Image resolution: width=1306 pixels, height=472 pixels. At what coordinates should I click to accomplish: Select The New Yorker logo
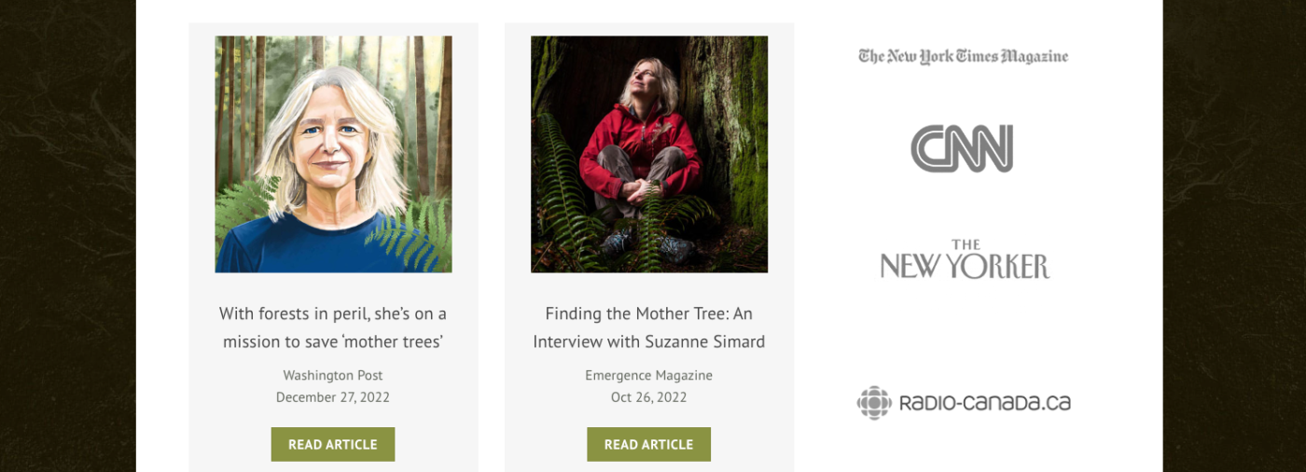pyautogui.click(x=965, y=259)
